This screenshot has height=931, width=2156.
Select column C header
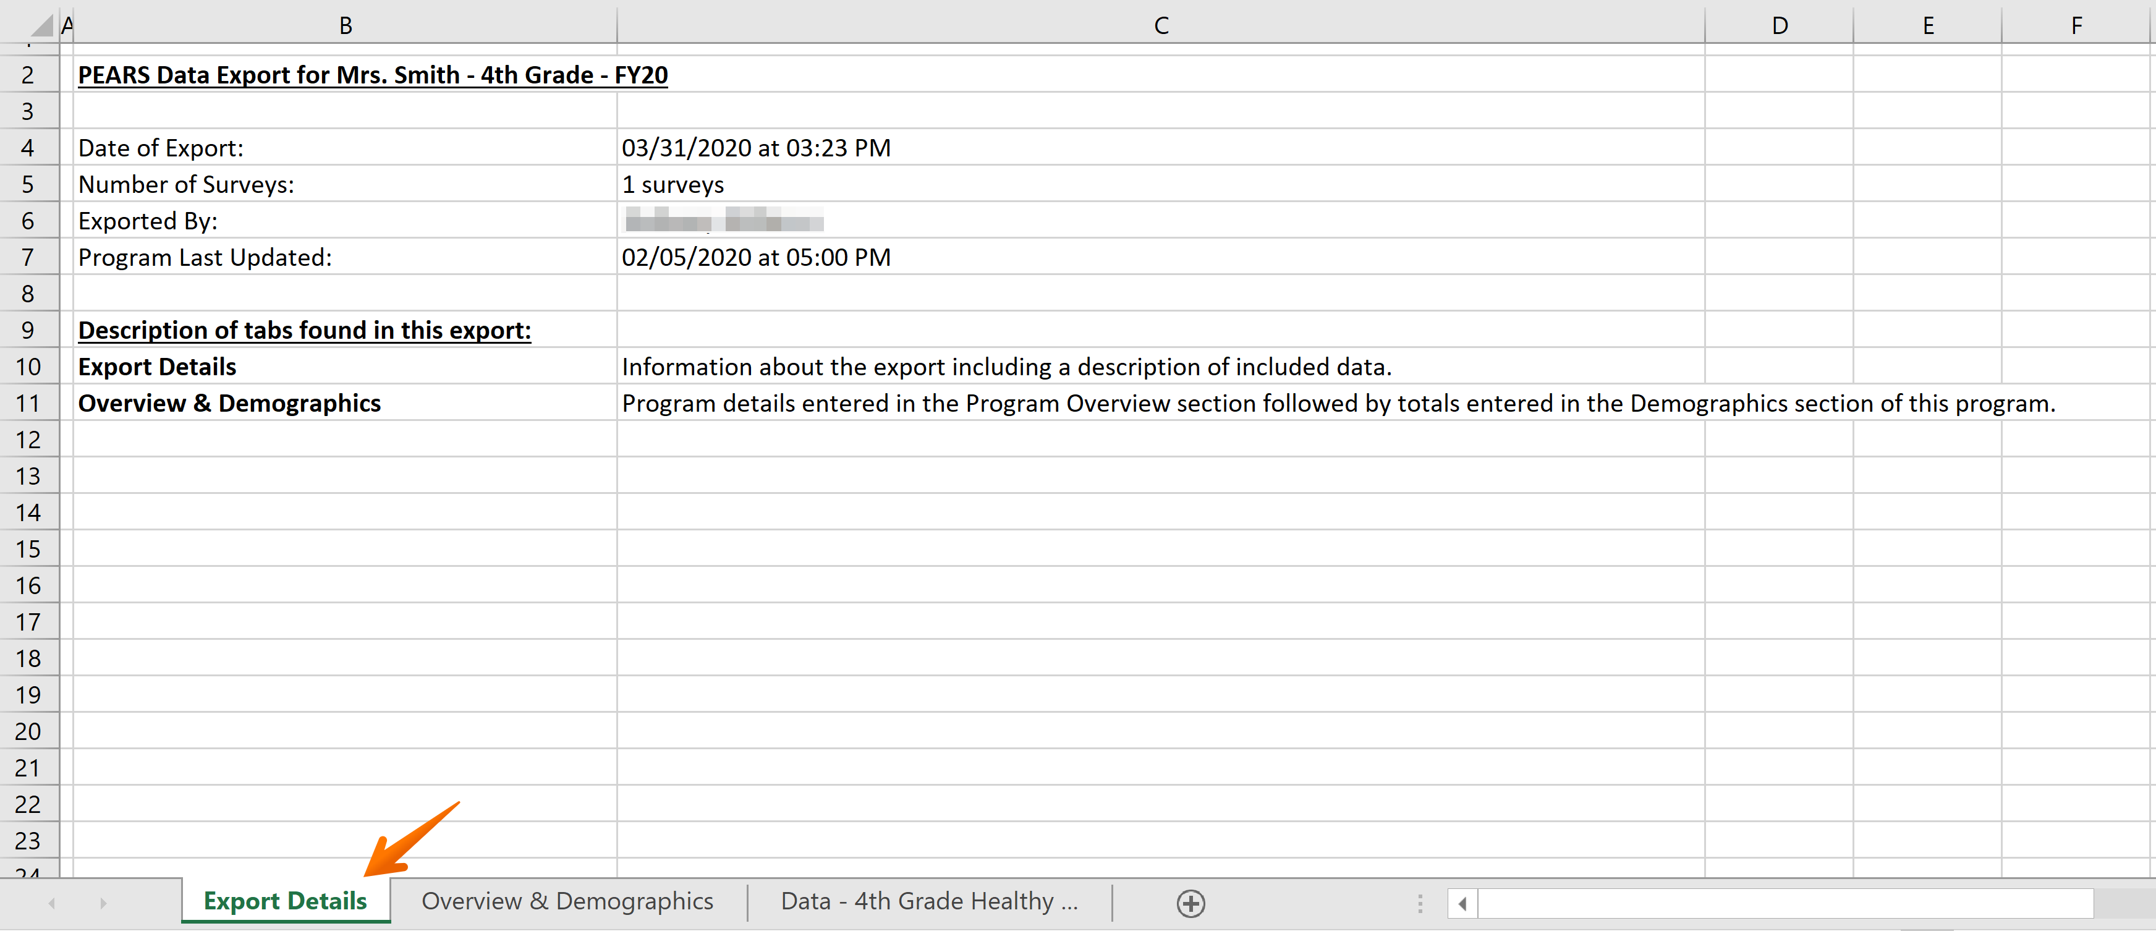coord(1161,24)
